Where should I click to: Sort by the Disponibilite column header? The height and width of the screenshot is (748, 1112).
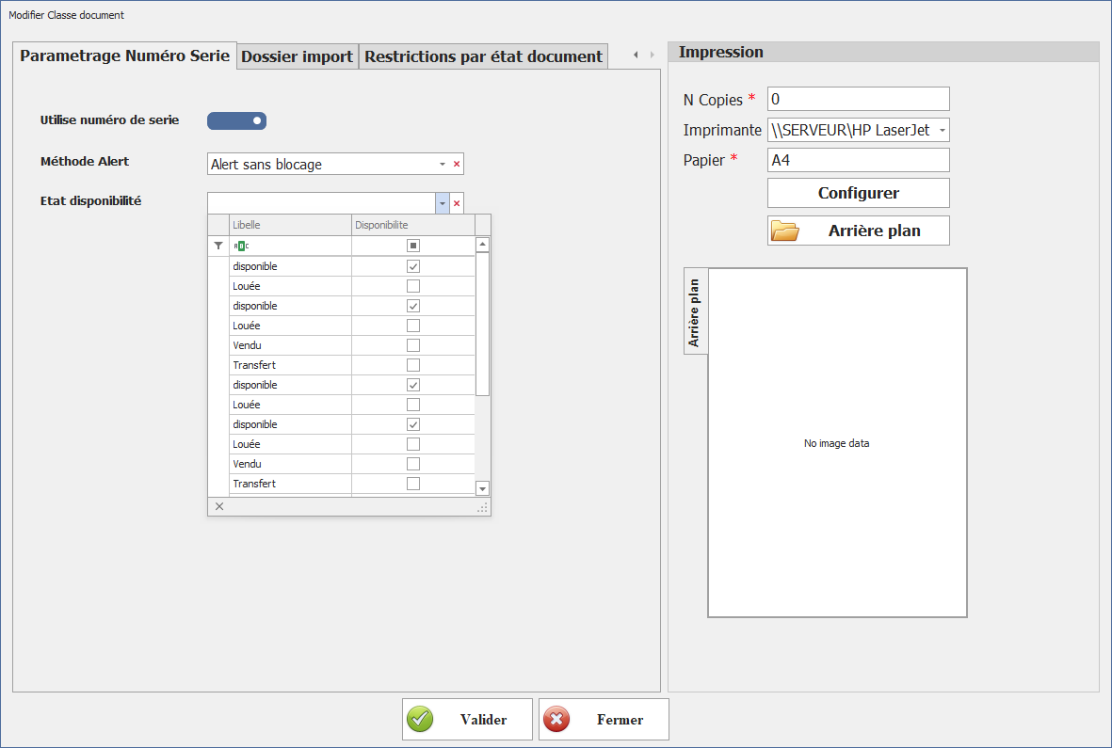point(412,225)
